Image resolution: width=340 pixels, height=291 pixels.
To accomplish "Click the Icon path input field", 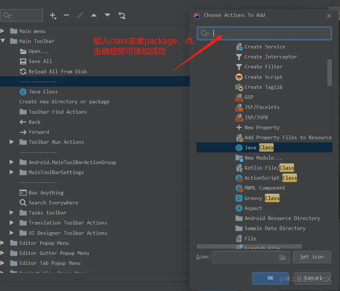I will coord(251,257).
